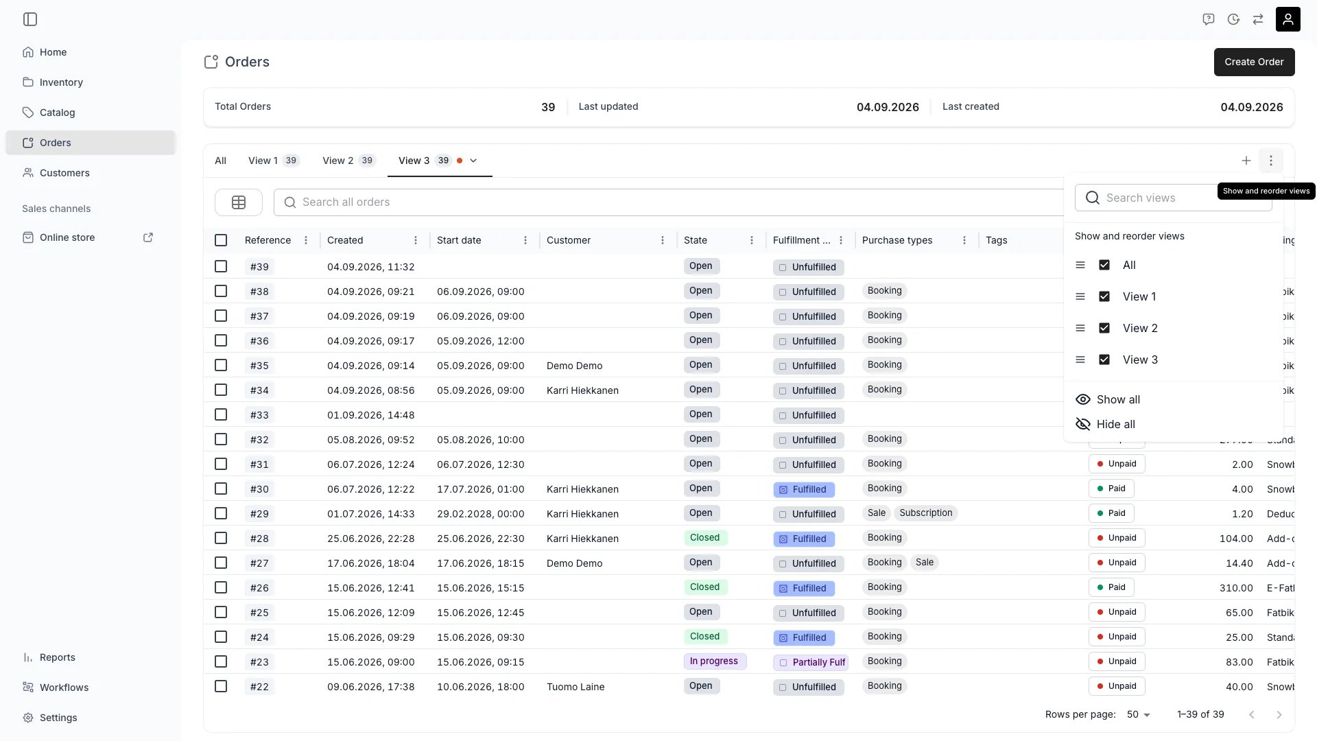1317x741 pixels.
Task: Focus the Search all orders field
Action: (x=669, y=202)
